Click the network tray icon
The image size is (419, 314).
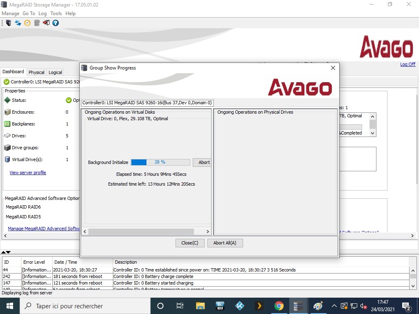pos(354,306)
